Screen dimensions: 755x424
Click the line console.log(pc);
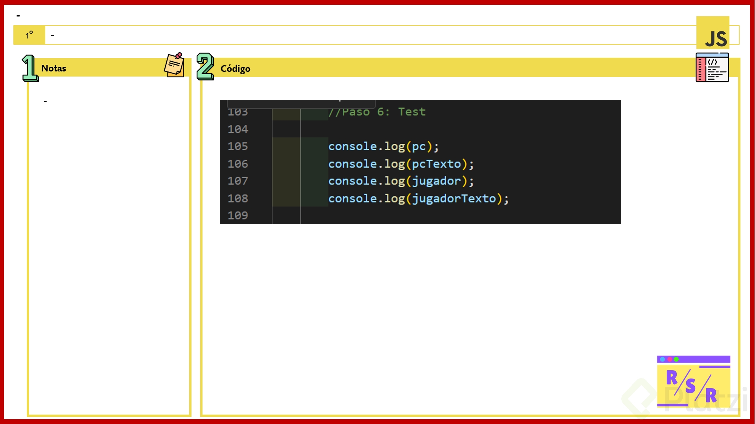[x=383, y=146]
